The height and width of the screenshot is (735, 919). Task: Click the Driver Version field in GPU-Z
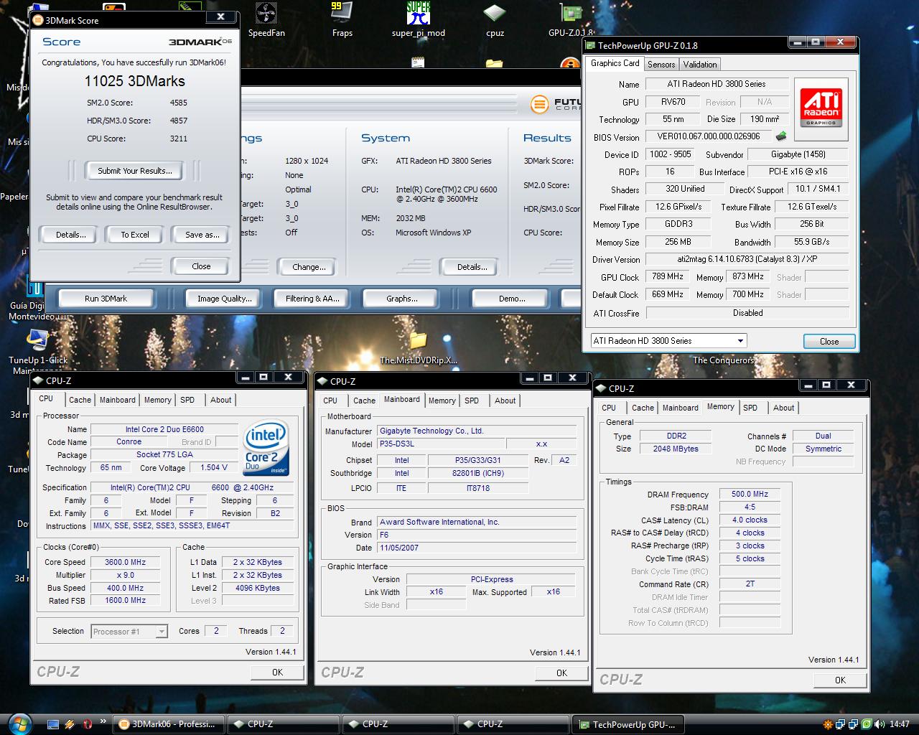747,259
